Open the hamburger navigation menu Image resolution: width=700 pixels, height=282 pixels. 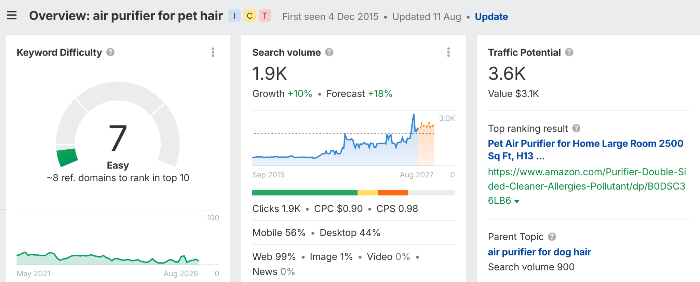click(12, 16)
